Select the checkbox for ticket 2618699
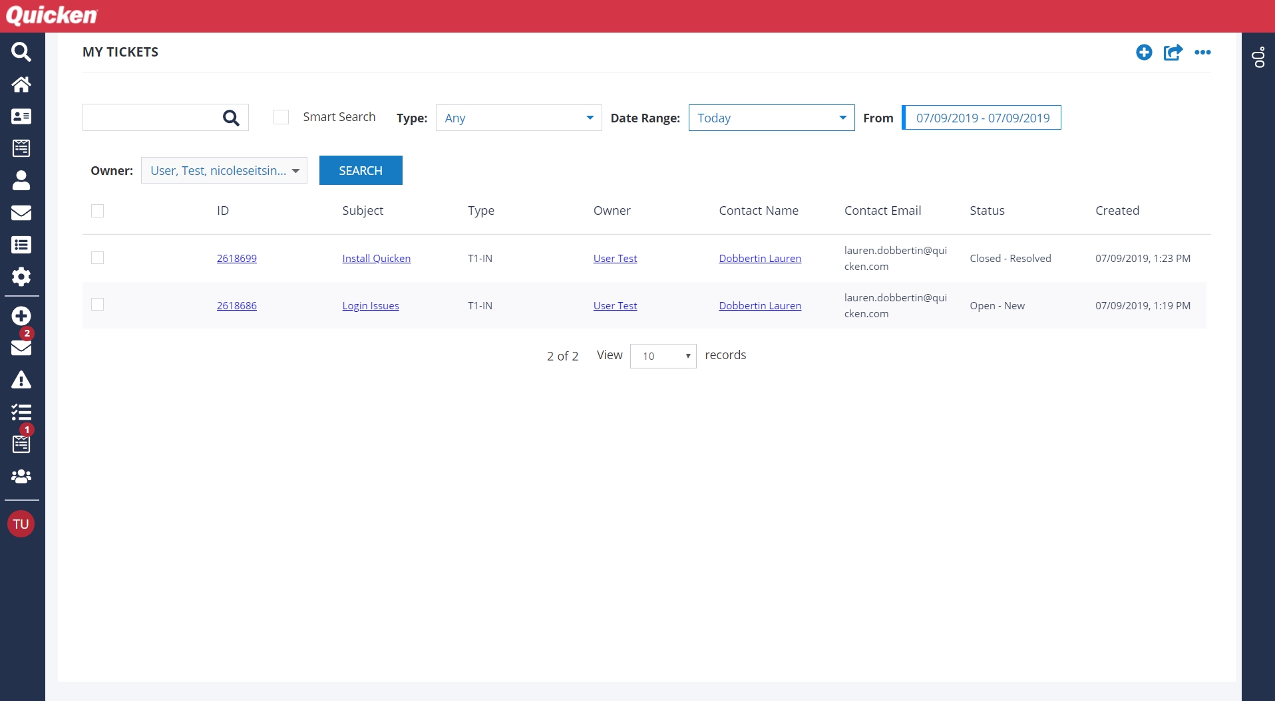 [x=98, y=258]
